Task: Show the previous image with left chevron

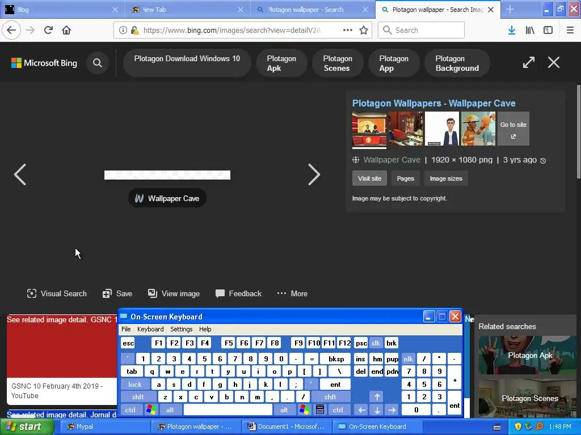Action: 20,174
